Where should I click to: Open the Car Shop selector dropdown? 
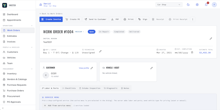click(x=169, y=5)
